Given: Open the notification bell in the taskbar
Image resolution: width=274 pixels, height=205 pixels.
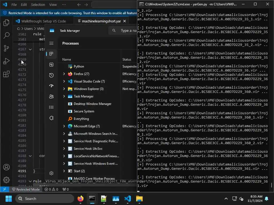Looking at the screenshot, I should tap(267, 199).
